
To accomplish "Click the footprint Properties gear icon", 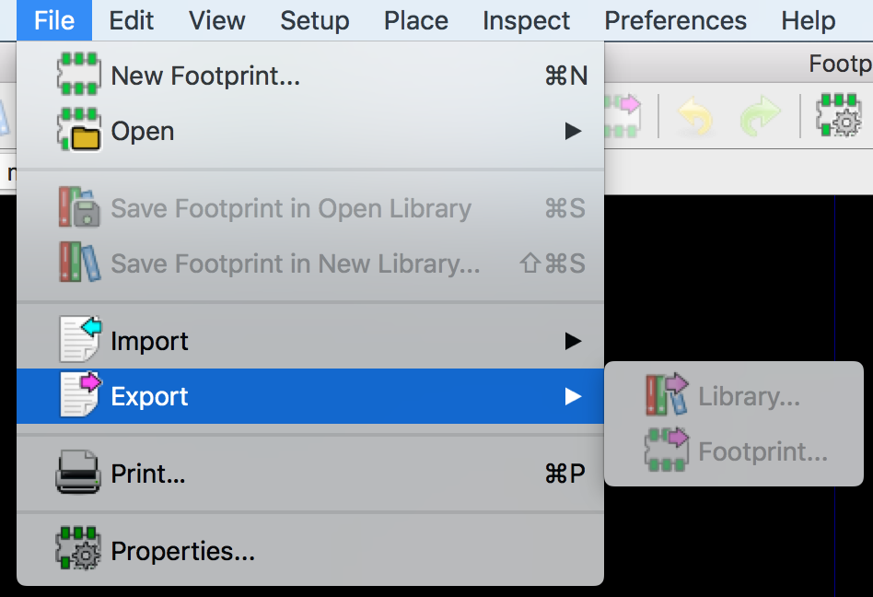I will (x=78, y=551).
